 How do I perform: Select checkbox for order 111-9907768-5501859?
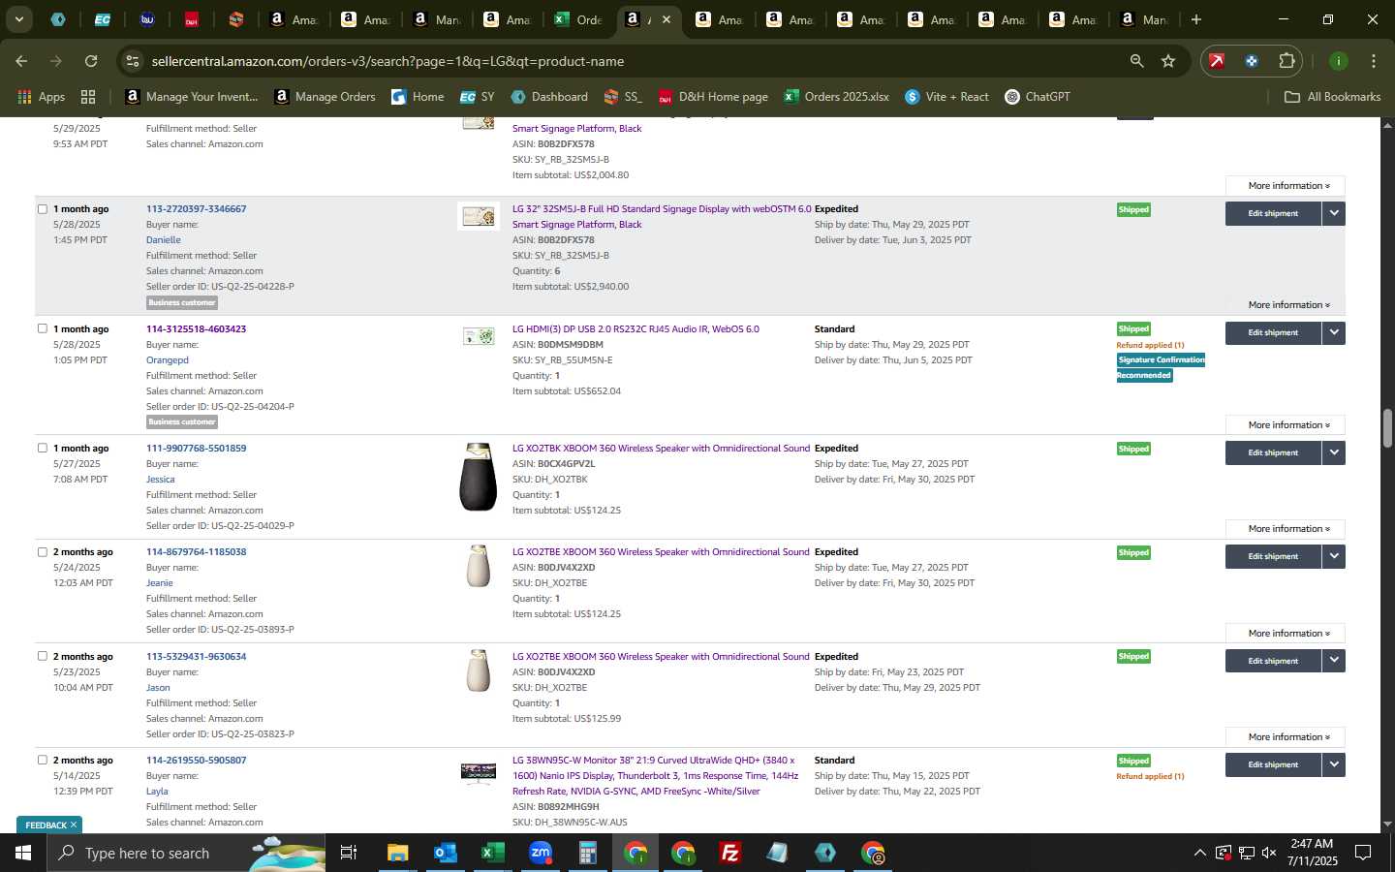pos(42,448)
